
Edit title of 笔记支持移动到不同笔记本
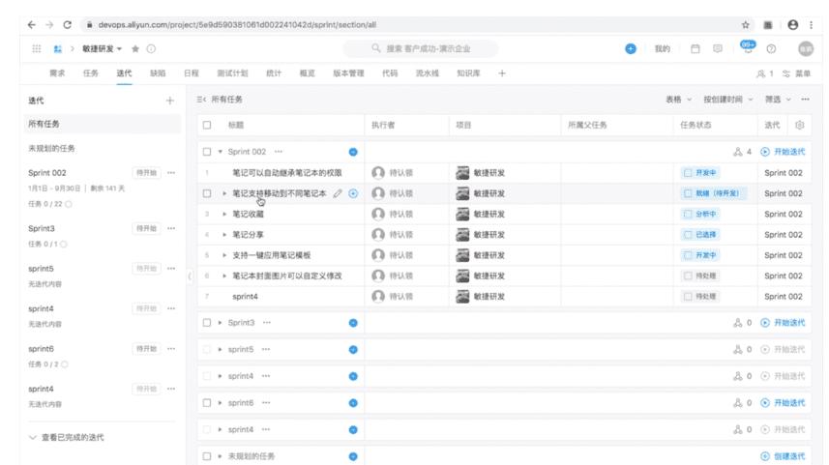click(338, 193)
